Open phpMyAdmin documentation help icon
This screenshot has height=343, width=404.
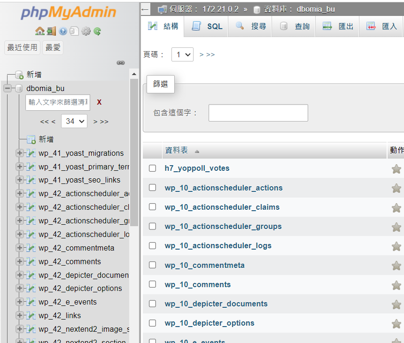pyautogui.click(x=63, y=31)
